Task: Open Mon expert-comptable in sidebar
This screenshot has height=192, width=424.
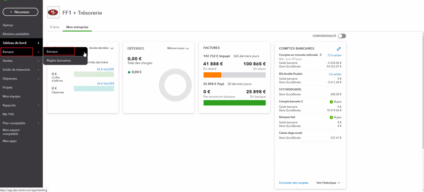Action: point(11,132)
